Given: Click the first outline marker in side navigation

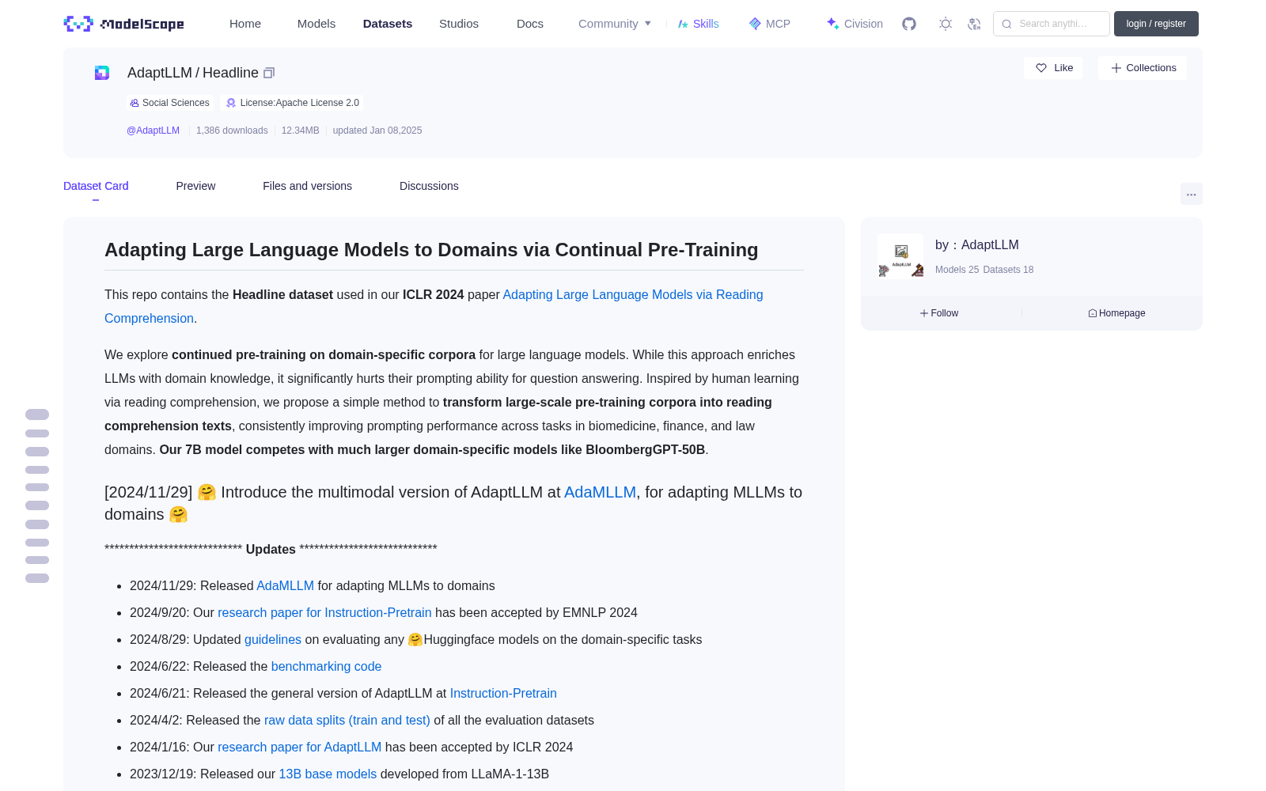Looking at the screenshot, I should coord(37,414).
